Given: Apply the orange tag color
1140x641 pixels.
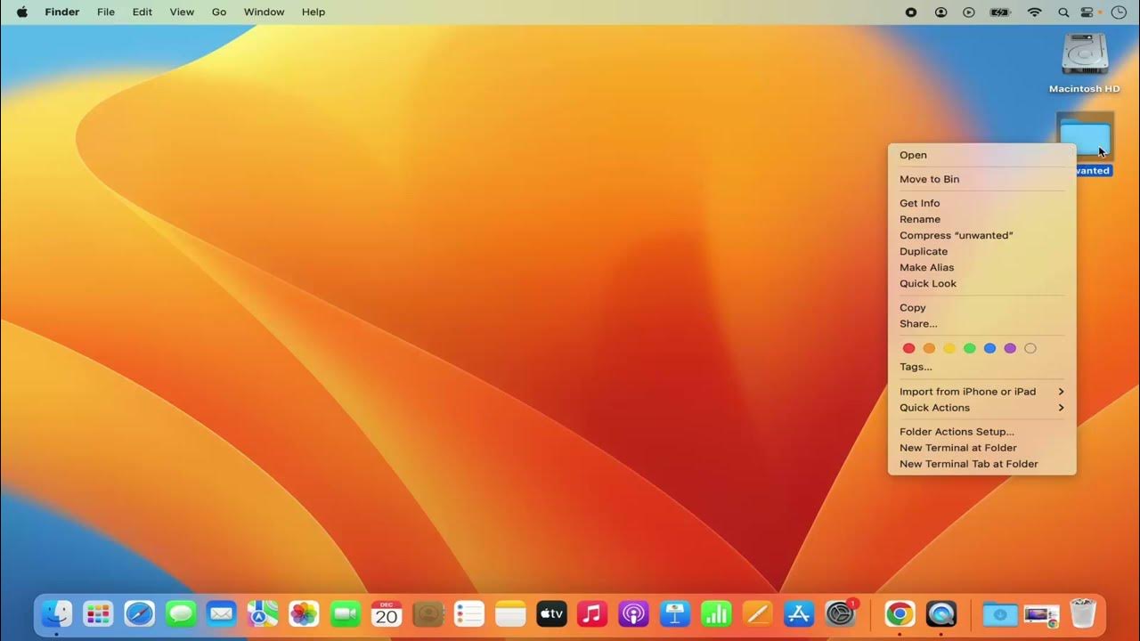Looking at the screenshot, I should click(x=929, y=348).
